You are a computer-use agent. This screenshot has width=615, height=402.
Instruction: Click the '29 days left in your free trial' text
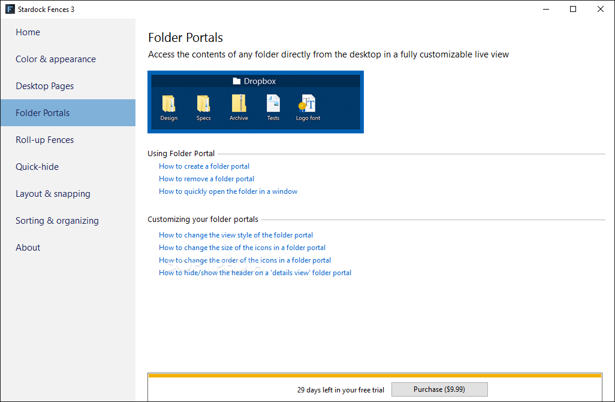[340, 390]
